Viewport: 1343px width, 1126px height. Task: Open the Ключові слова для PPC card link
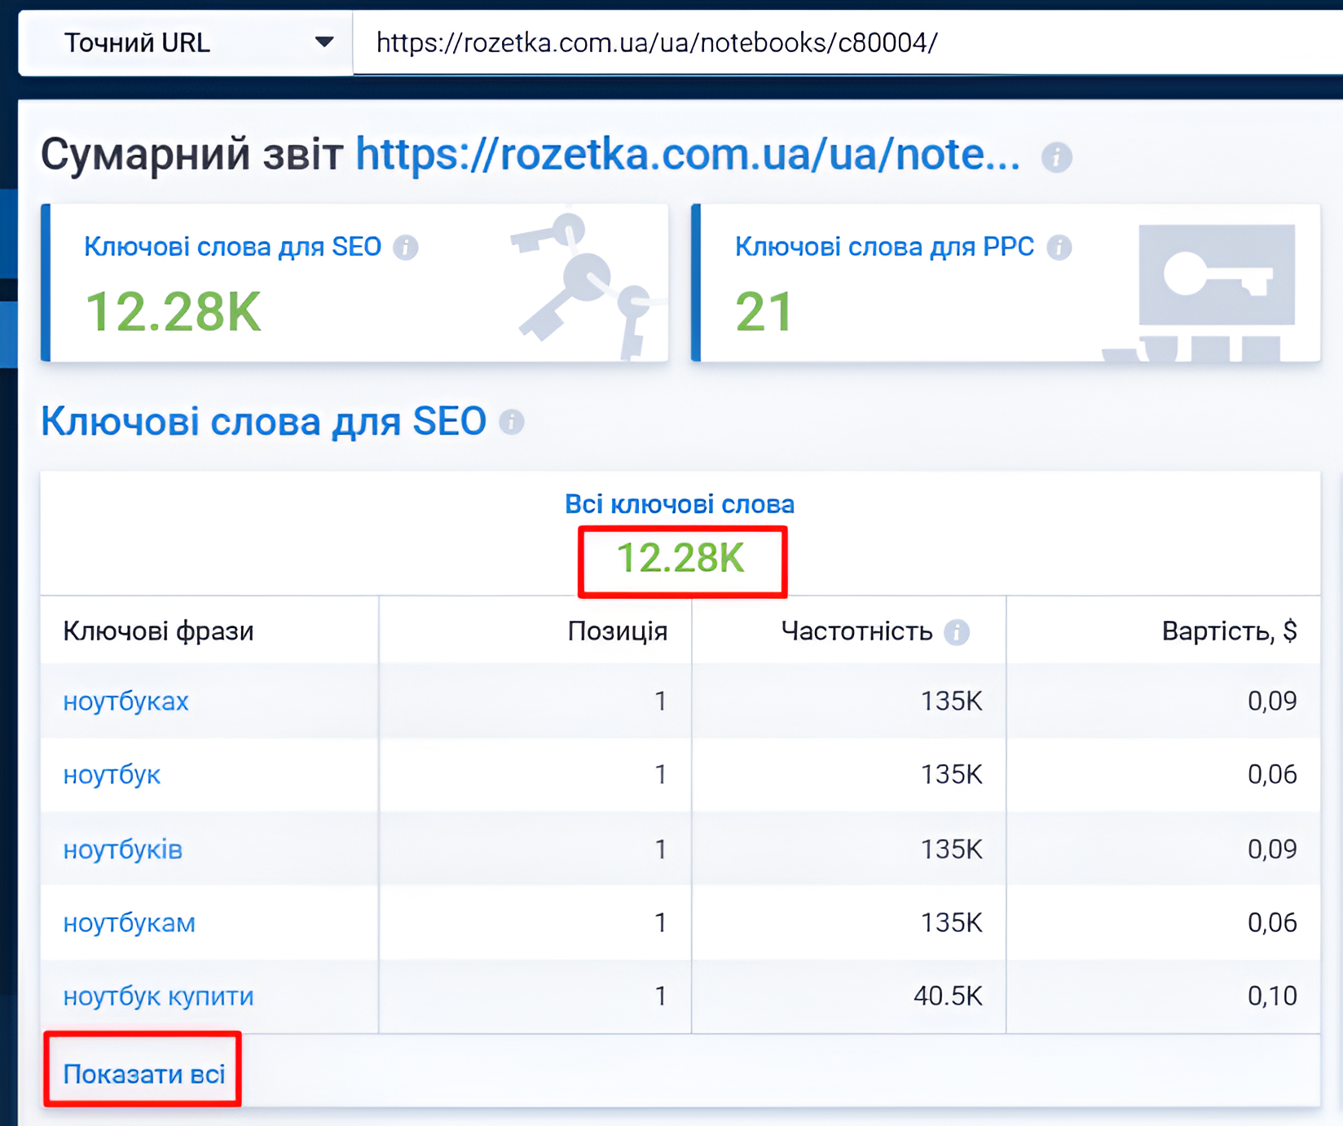point(885,246)
